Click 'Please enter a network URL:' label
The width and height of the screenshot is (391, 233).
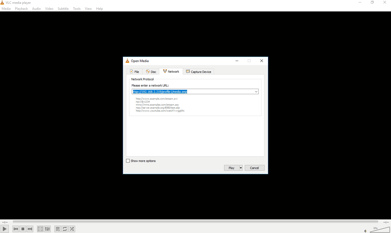point(150,85)
